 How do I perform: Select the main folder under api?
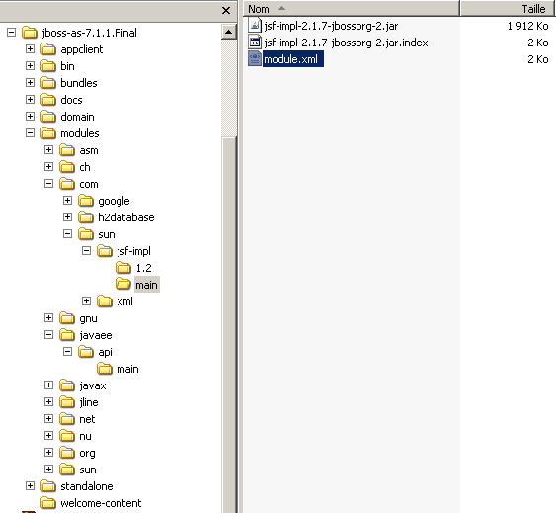pyautogui.click(x=127, y=369)
